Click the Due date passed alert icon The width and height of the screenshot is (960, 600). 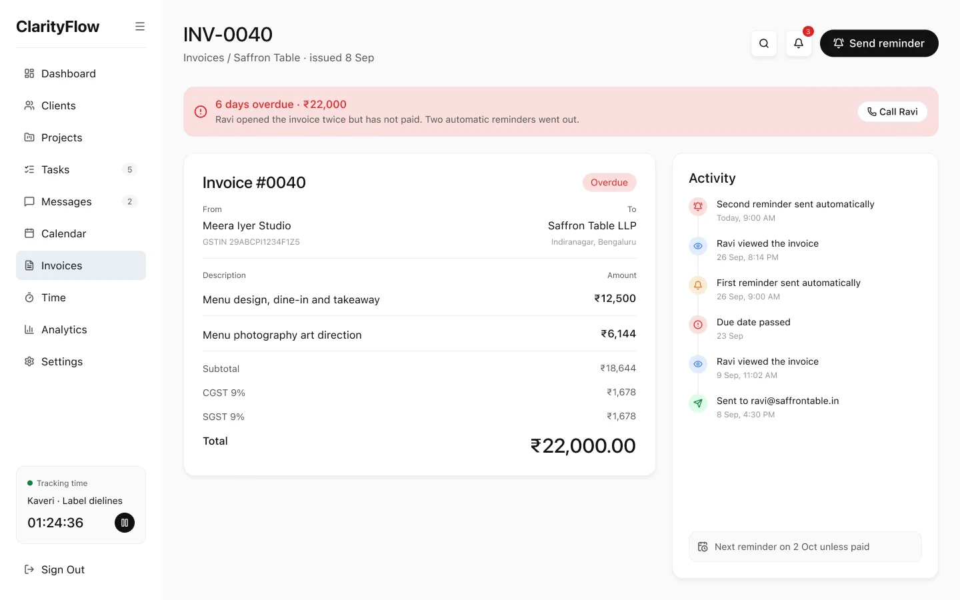[698, 325]
